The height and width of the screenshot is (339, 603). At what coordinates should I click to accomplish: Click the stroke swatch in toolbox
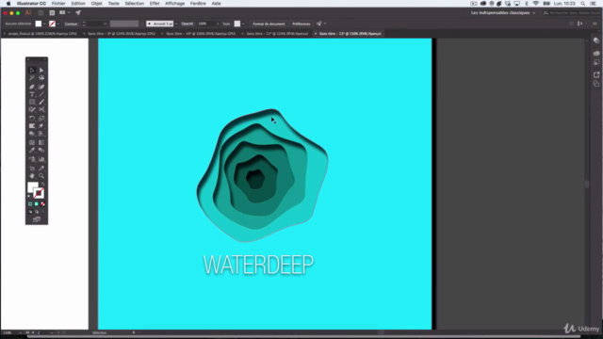coord(39,193)
